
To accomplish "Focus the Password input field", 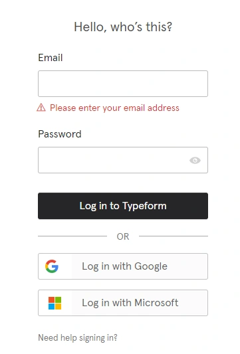I will pos(123,160).
